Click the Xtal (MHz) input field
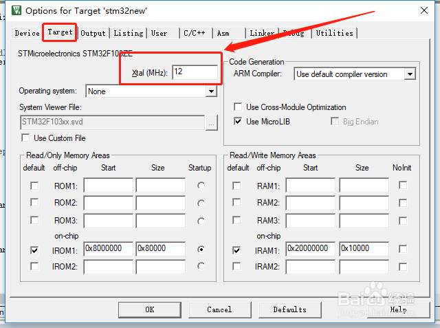This screenshot has height=328, width=440. pos(195,72)
